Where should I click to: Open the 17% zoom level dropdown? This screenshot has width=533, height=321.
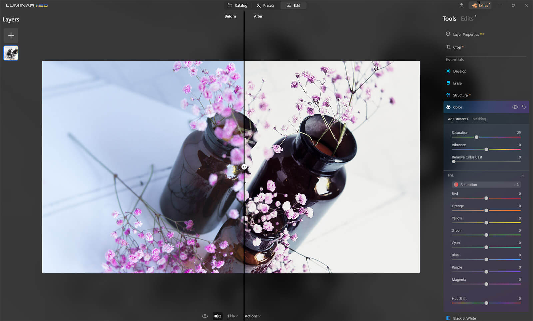tap(232, 316)
